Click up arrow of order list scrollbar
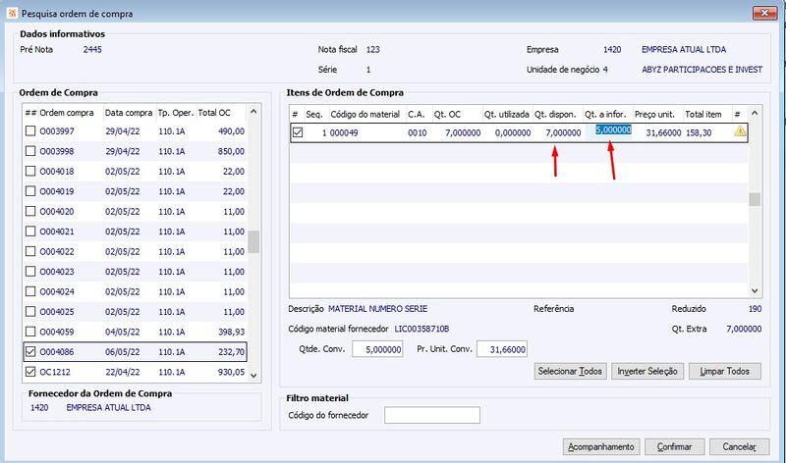 (x=253, y=112)
